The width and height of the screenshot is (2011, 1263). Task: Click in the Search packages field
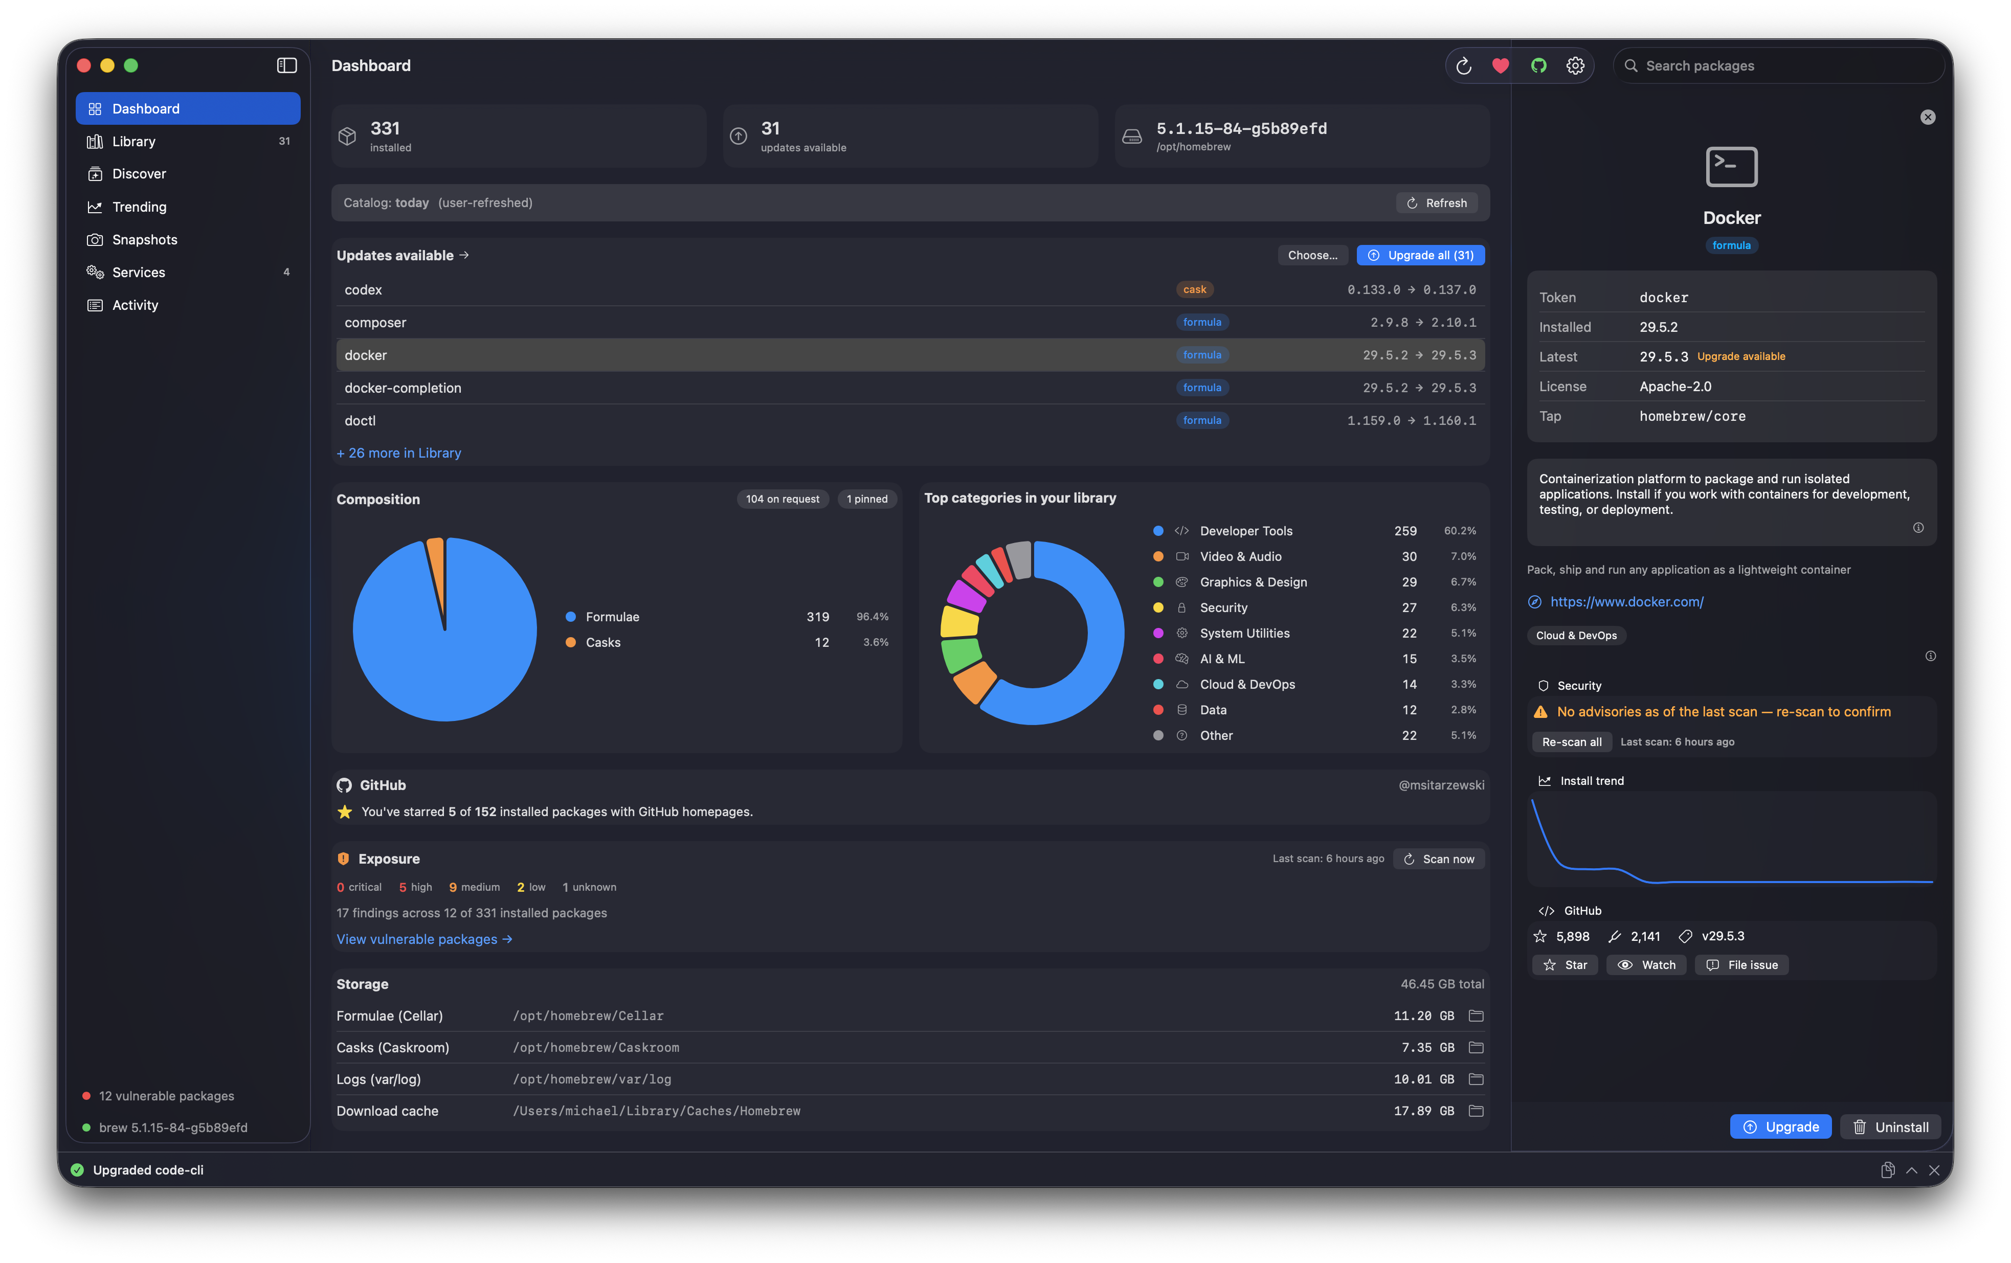(1780, 66)
